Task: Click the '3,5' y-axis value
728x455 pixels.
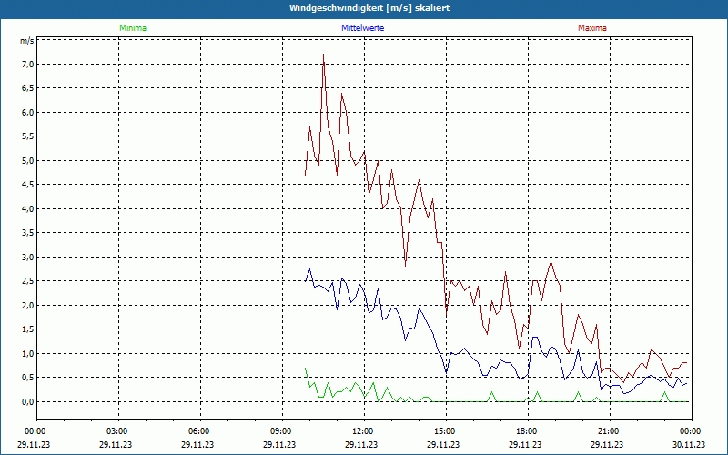Action: (x=28, y=233)
